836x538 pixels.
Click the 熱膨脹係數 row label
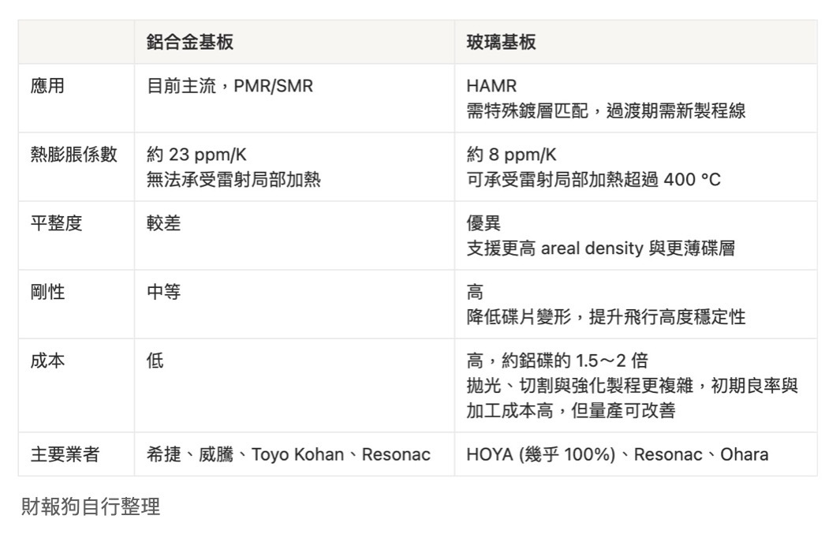click(x=73, y=155)
